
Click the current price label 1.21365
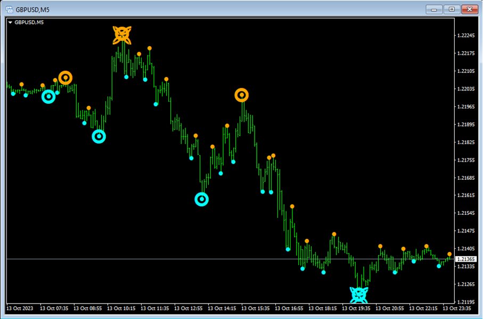pyautogui.click(x=466, y=259)
